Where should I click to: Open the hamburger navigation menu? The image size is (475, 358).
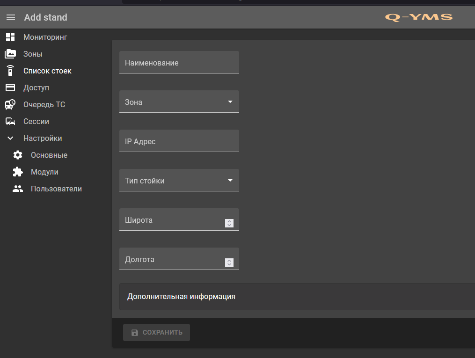point(11,18)
